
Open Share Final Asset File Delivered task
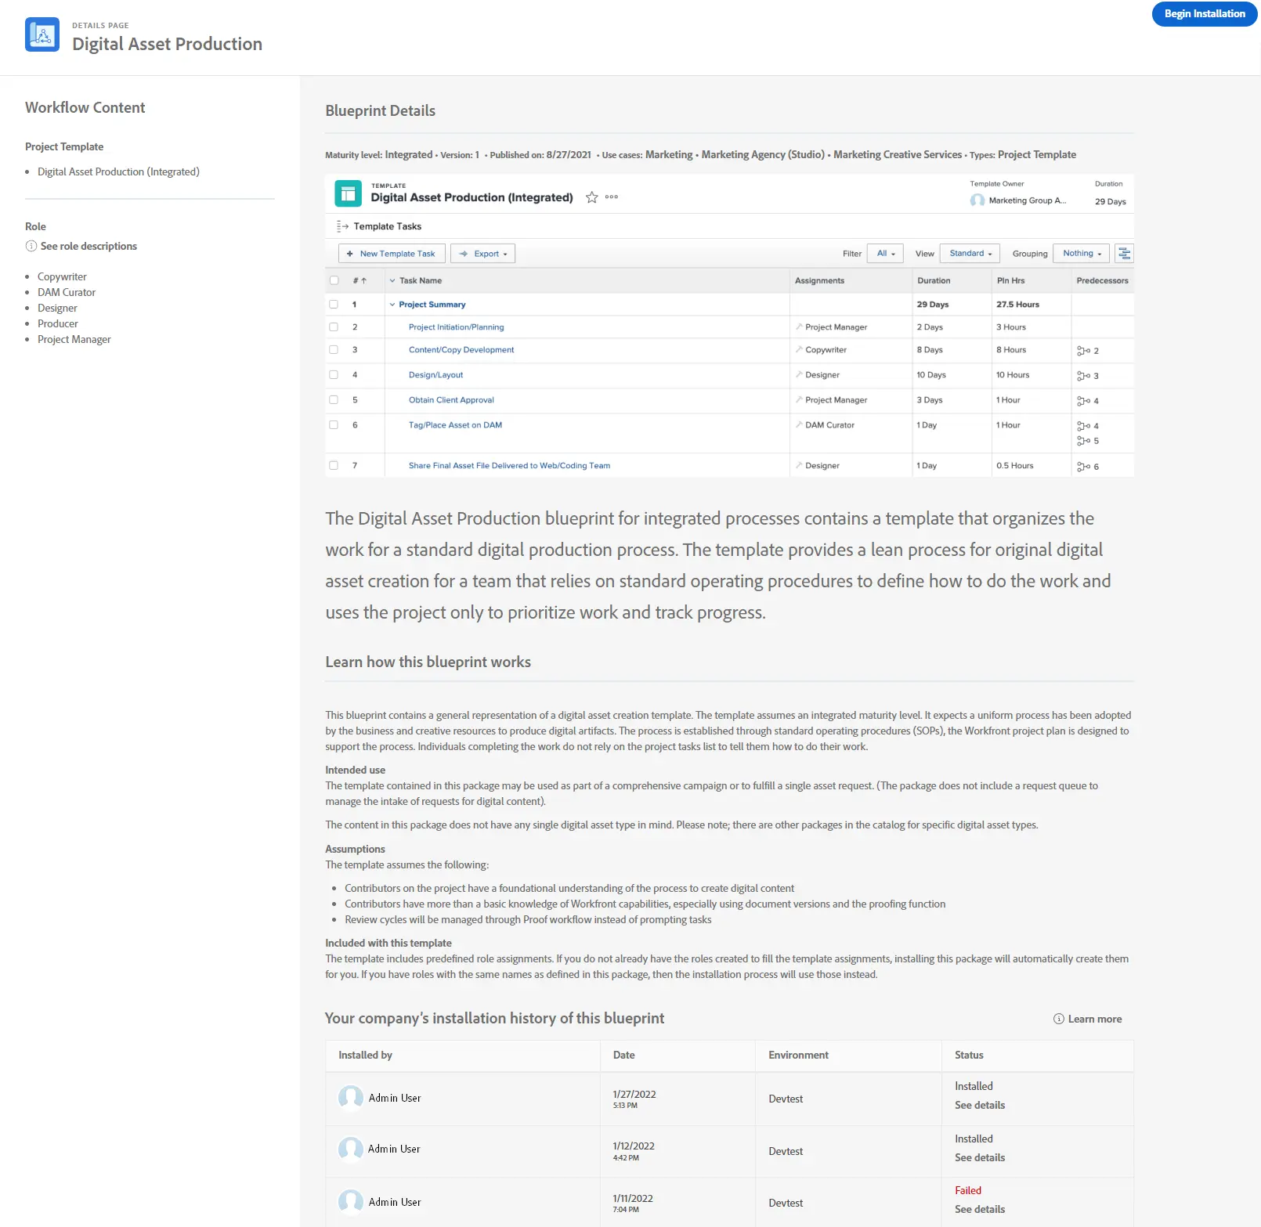tap(509, 466)
